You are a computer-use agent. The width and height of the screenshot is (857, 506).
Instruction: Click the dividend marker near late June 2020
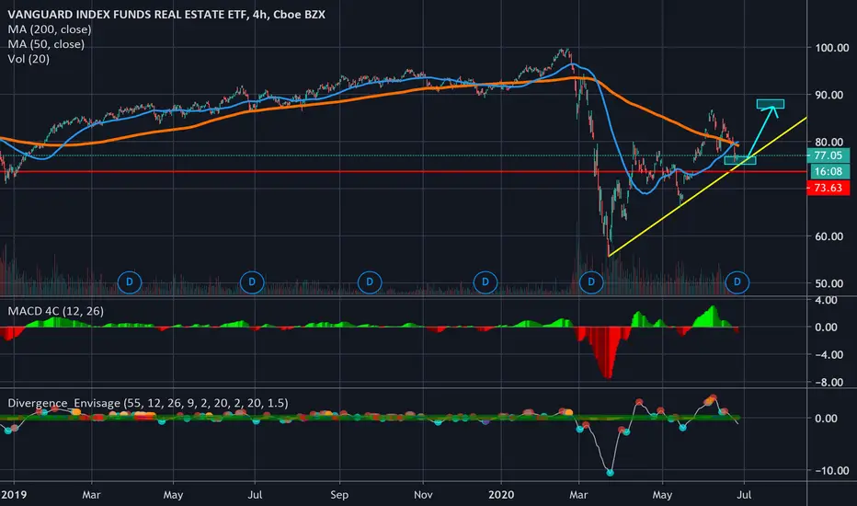click(x=737, y=282)
